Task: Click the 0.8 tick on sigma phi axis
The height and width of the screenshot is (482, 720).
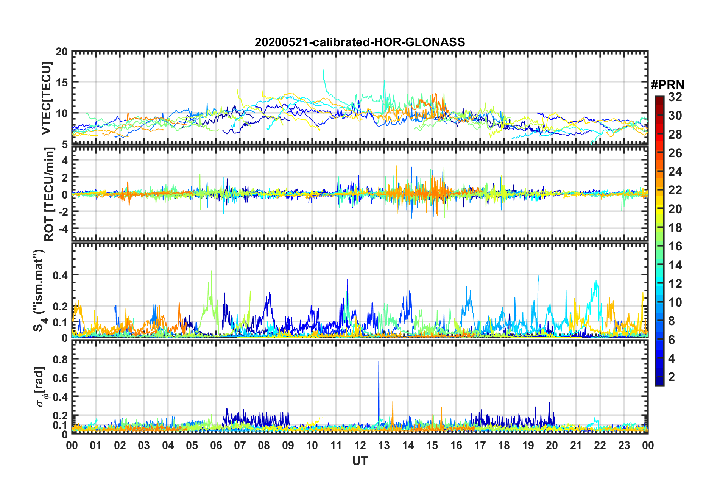Action: pos(60,359)
